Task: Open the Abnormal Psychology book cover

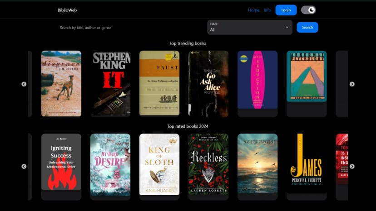Action: coord(307,77)
